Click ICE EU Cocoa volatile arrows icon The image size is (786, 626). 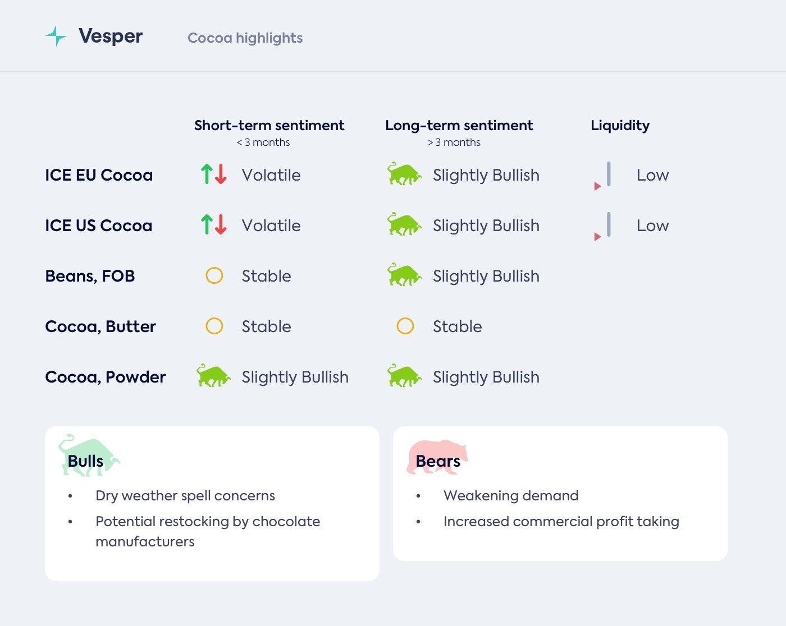(x=214, y=174)
